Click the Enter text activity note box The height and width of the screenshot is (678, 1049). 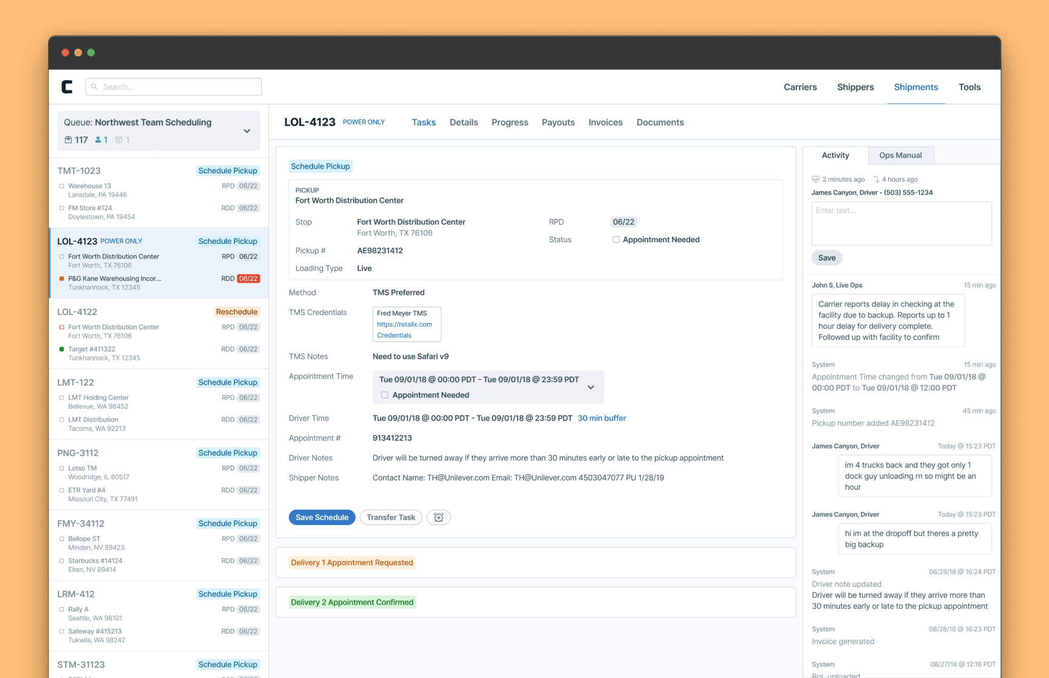[x=901, y=223]
